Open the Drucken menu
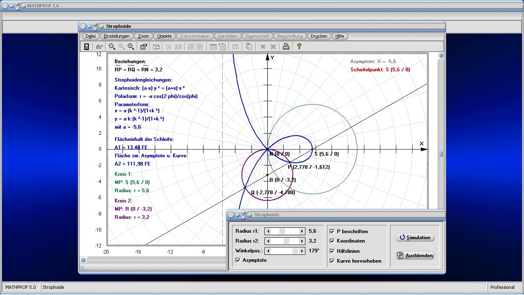The width and height of the screenshot is (524, 295). [x=319, y=36]
